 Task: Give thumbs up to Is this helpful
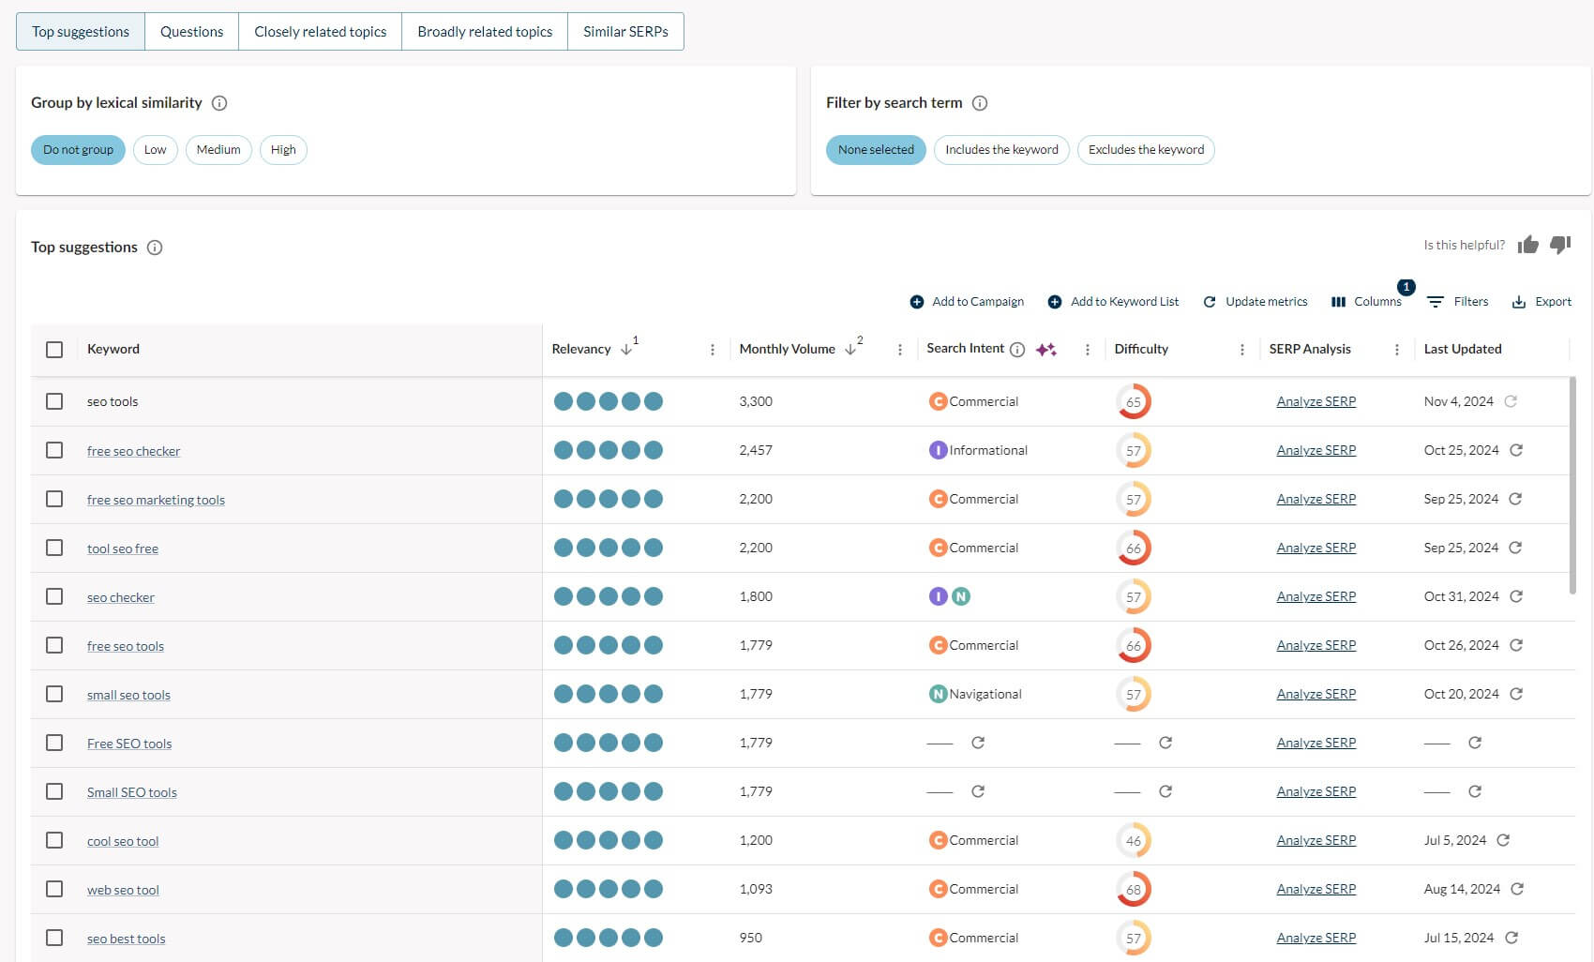[1528, 244]
